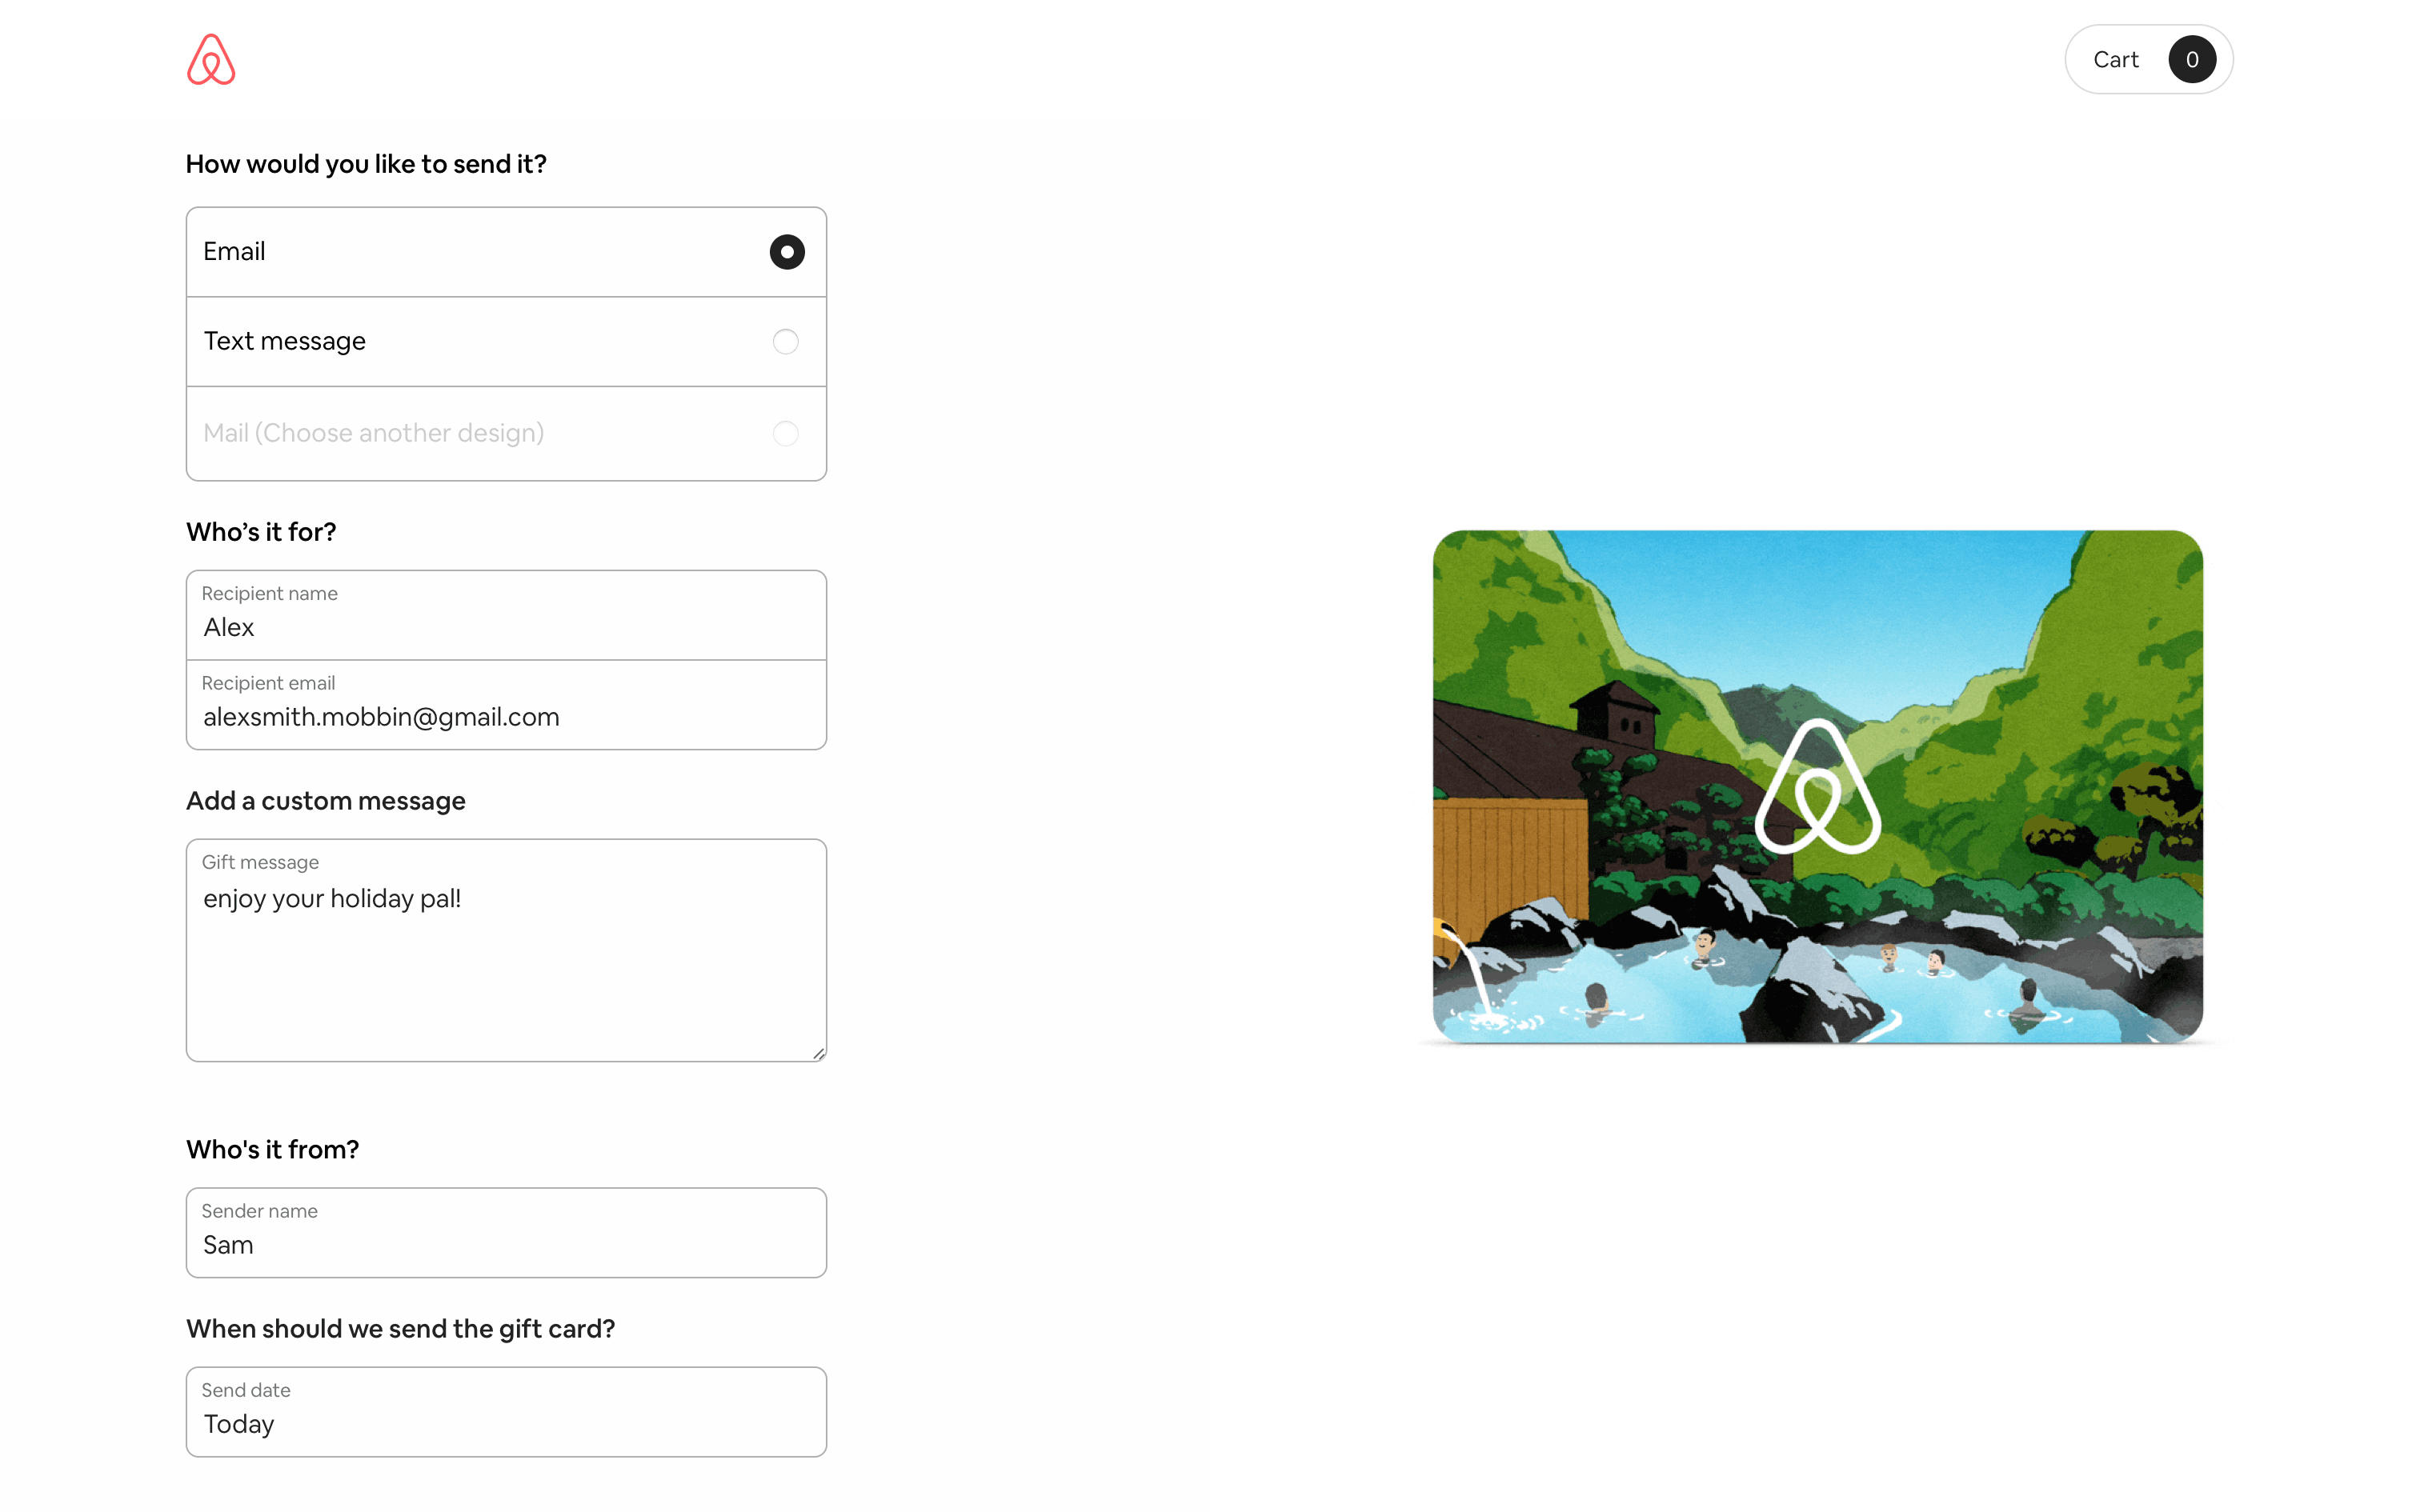2420x1512 pixels.
Task: Click the 'Add a custom message' heading
Action: (325, 801)
